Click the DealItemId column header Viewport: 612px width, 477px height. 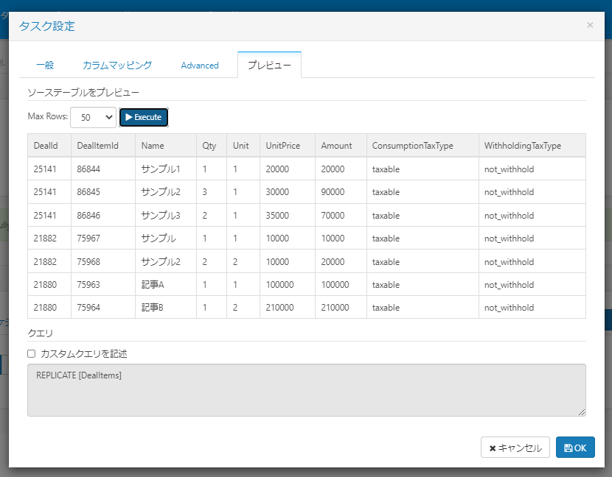tap(103, 145)
